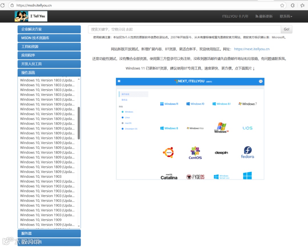
Task: Click the favorite star icon in address bar
Action: point(282,5)
